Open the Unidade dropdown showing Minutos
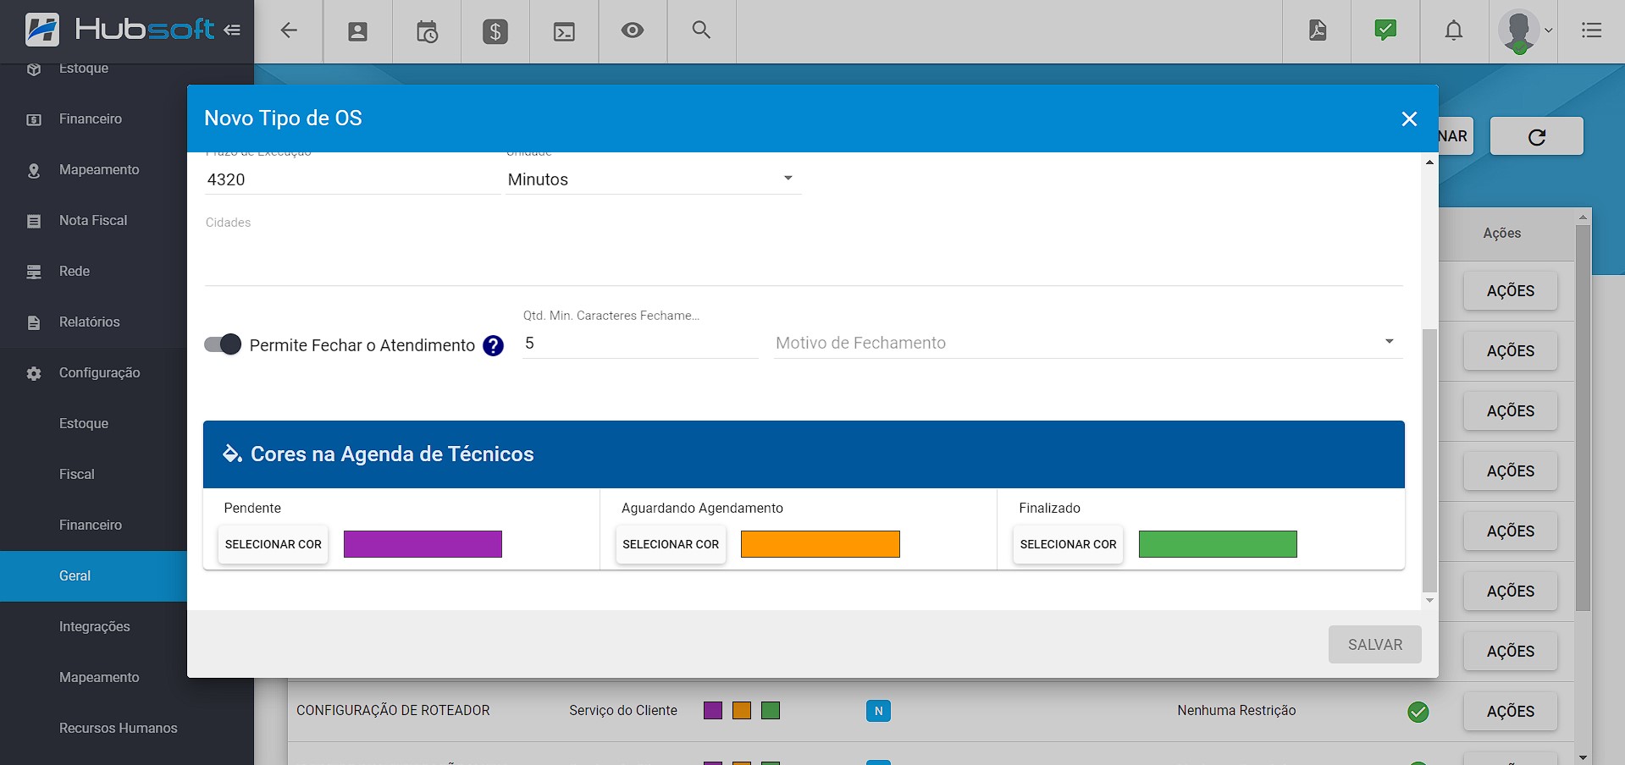1625x765 pixels. 787,179
